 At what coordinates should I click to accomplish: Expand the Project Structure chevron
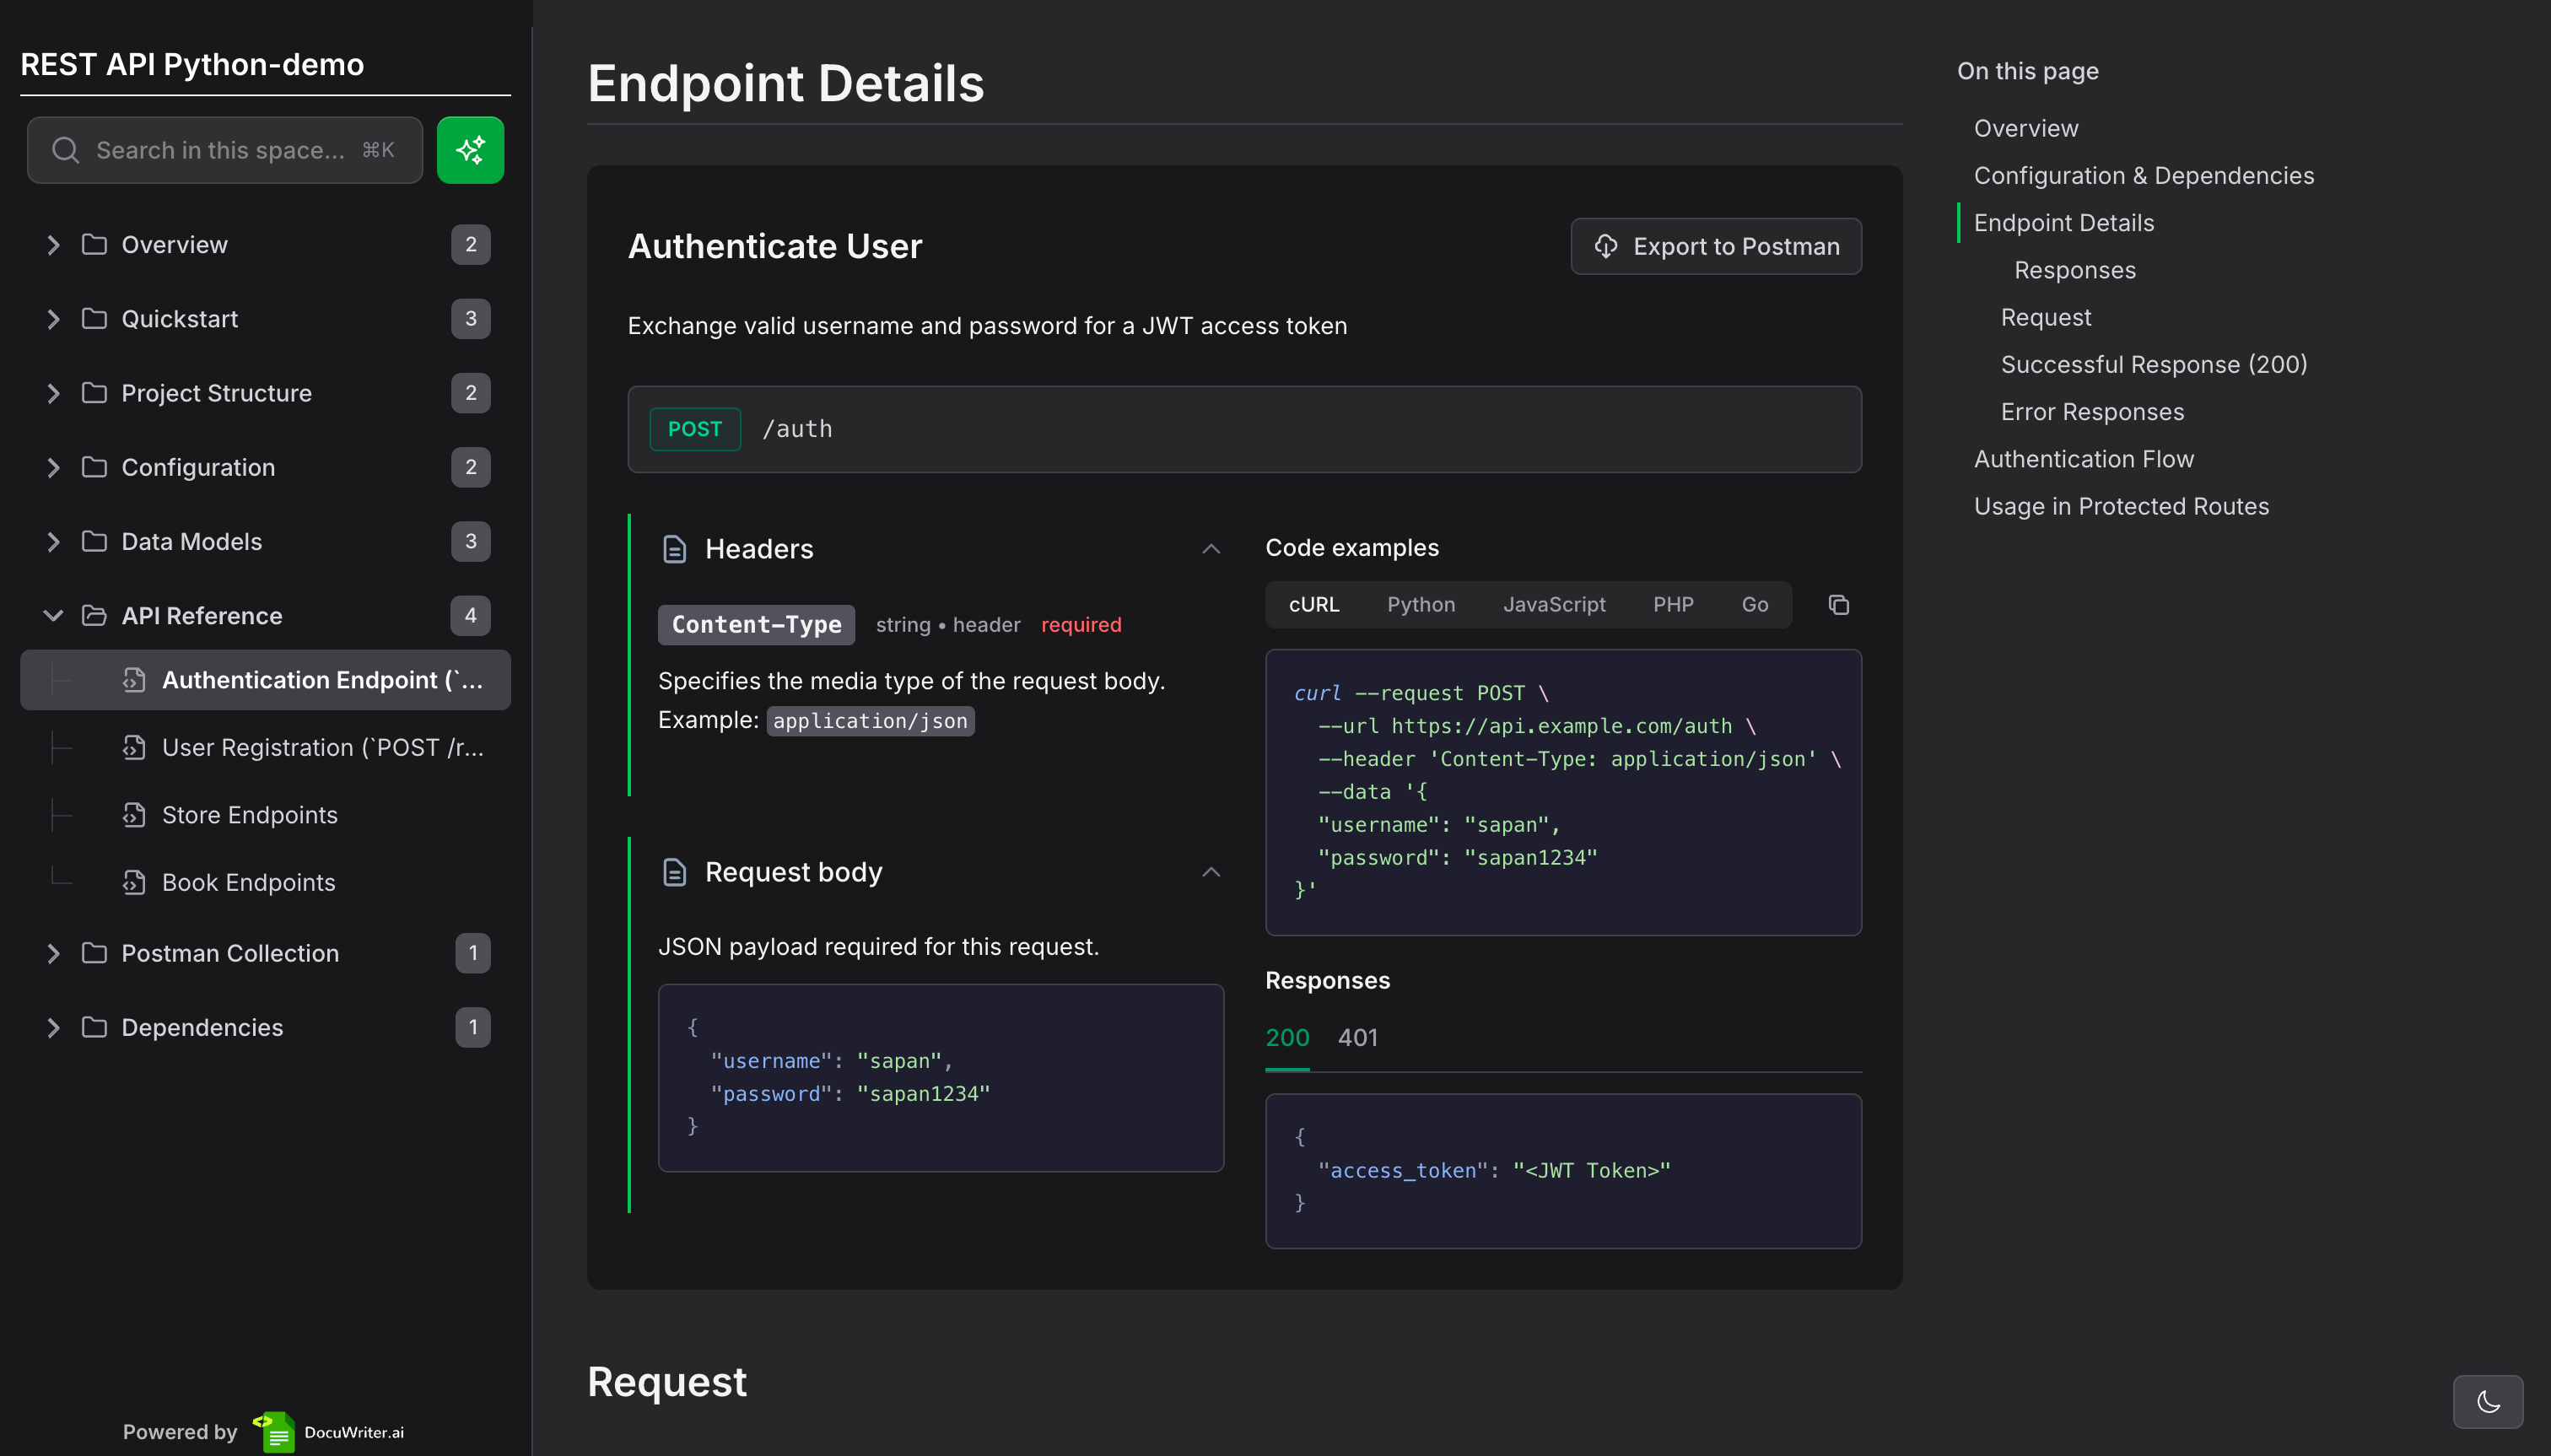click(53, 393)
